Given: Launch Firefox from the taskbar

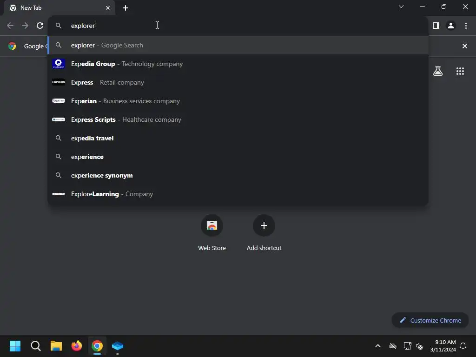Looking at the screenshot, I should coord(77,346).
